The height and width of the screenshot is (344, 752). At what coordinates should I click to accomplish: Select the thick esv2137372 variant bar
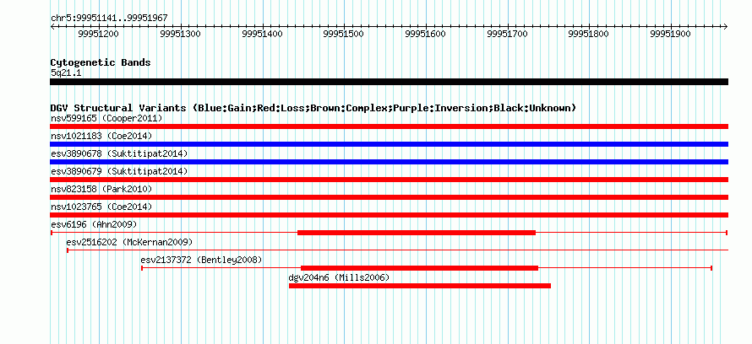[419, 268]
